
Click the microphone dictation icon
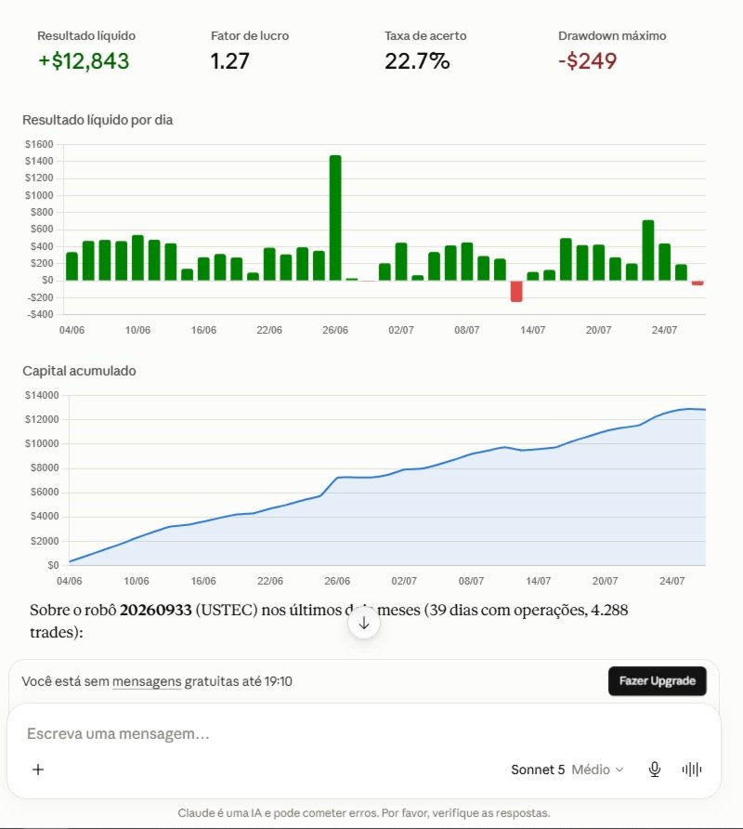654,770
